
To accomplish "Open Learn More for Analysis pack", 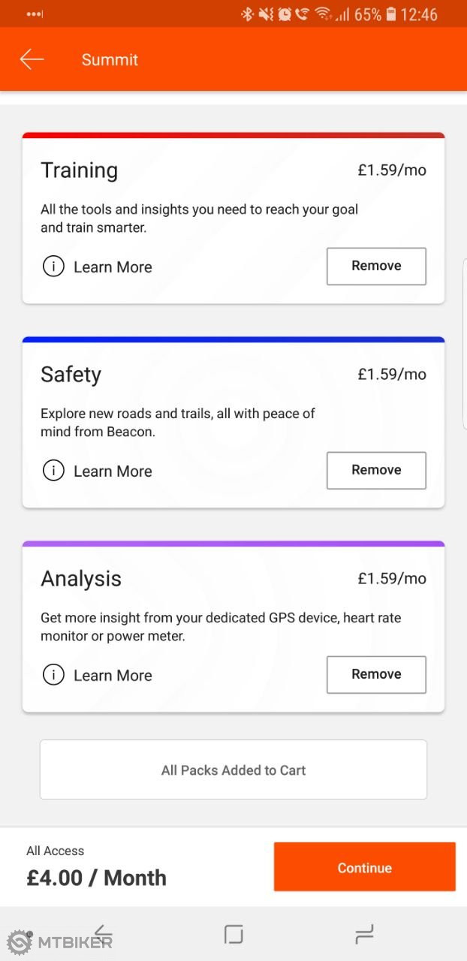I will click(x=113, y=676).
